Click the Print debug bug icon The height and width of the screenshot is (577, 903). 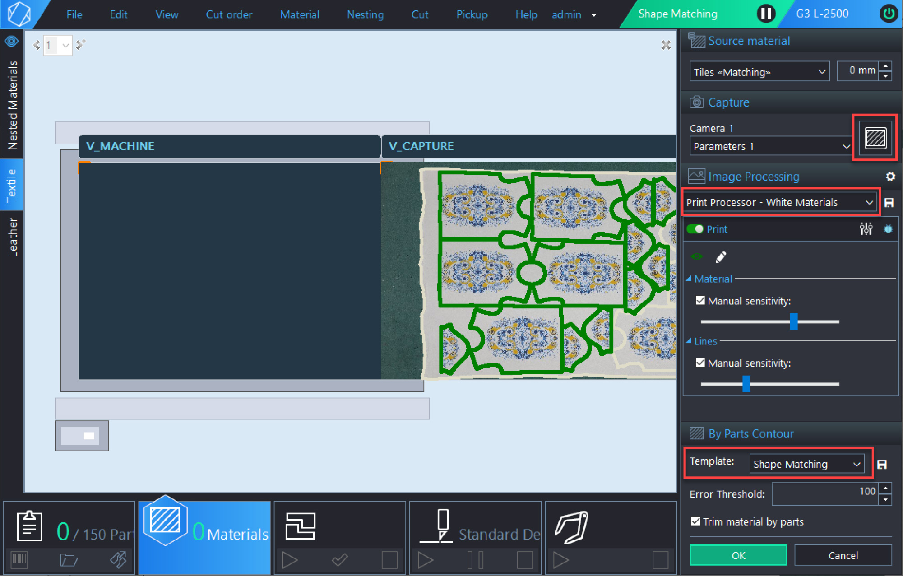coord(888,229)
